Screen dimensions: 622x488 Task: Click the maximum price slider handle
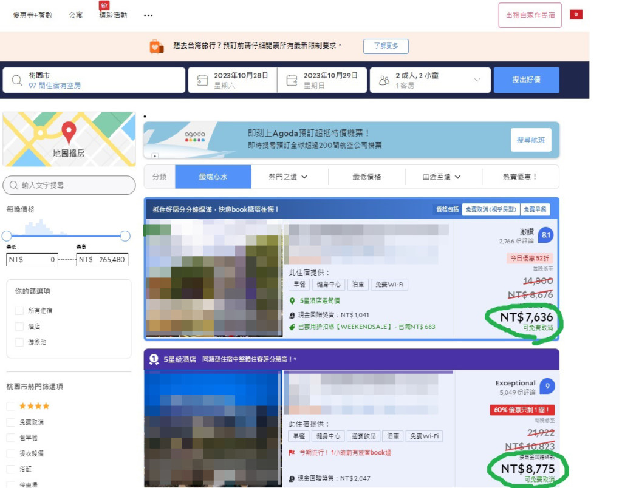pos(125,236)
